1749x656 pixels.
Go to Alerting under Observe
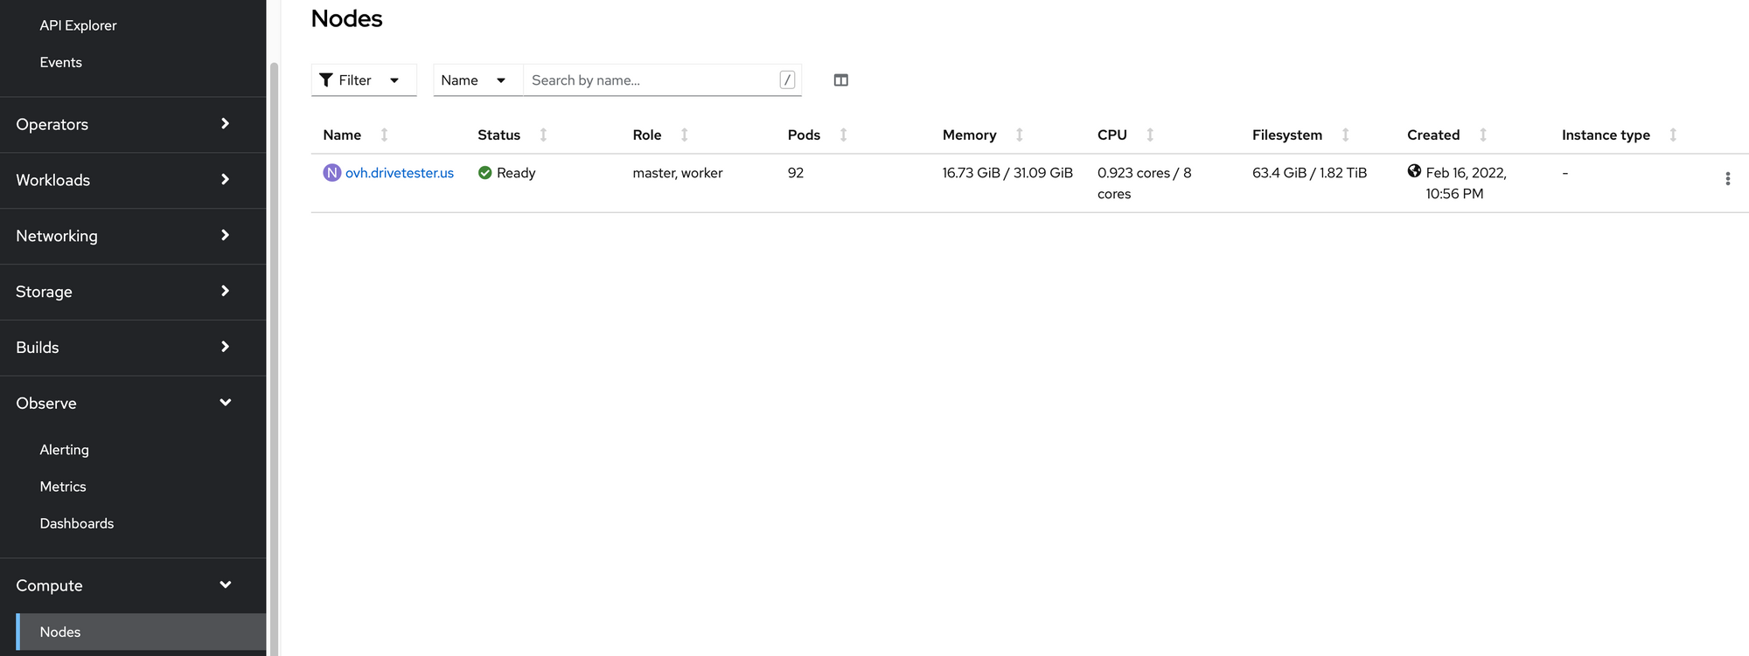[x=64, y=450]
